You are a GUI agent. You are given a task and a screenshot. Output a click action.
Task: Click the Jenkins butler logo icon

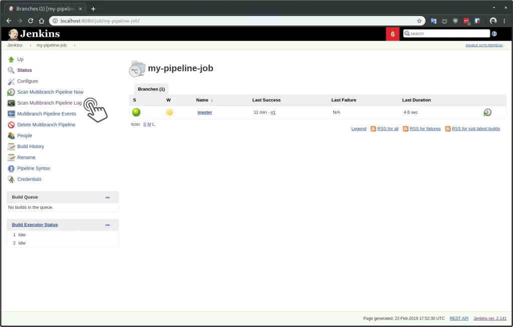coord(13,34)
